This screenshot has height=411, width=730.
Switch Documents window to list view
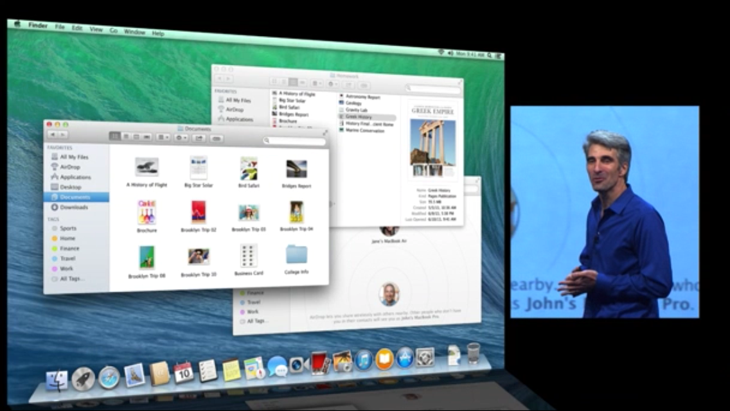pos(126,136)
